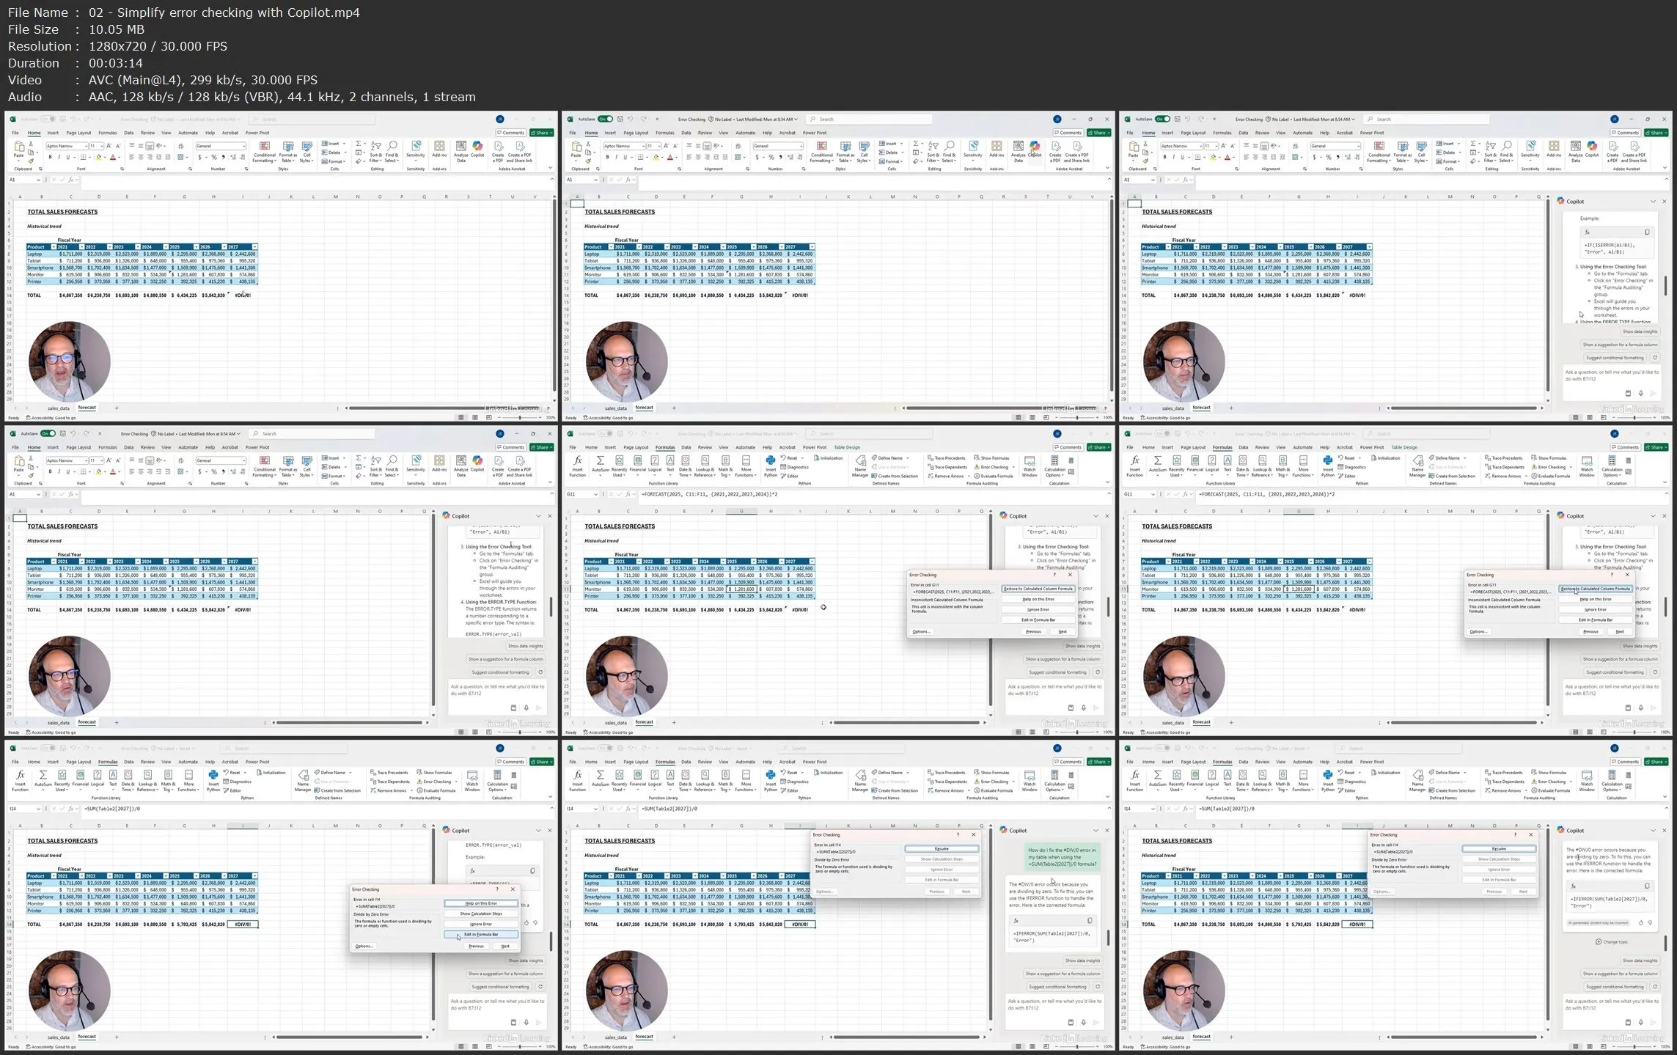1677x1055 pixels.
Task: Click Cell Styles in the middle-left frame
Action: point(307,466)
